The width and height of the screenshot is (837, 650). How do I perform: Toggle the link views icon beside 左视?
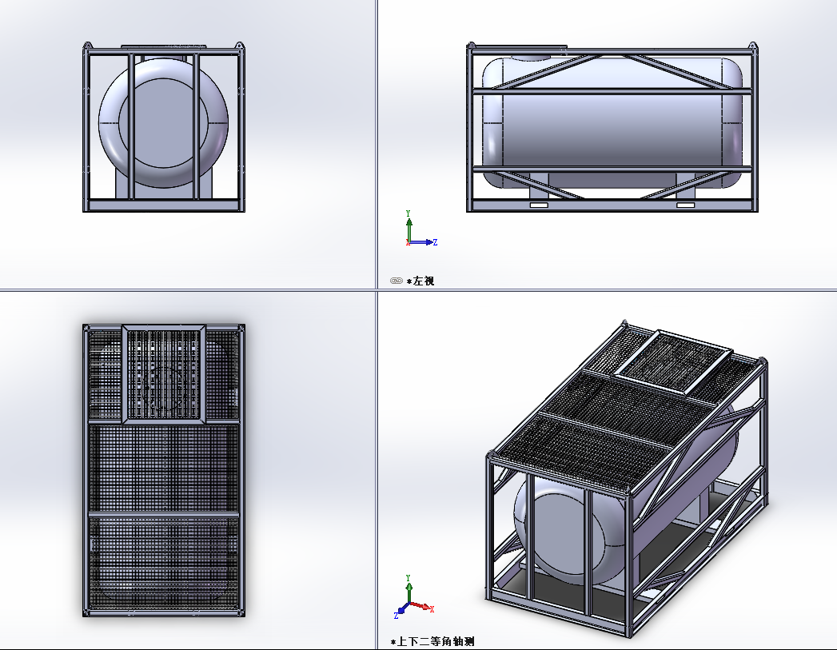[396, 281]
